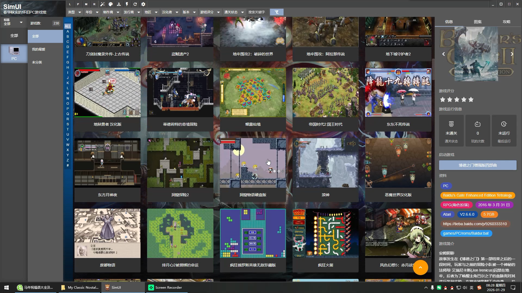Click the clear filter funnel icon
Image resolution: width=522 pixels, height=293 pixels.
click(276, 12)
